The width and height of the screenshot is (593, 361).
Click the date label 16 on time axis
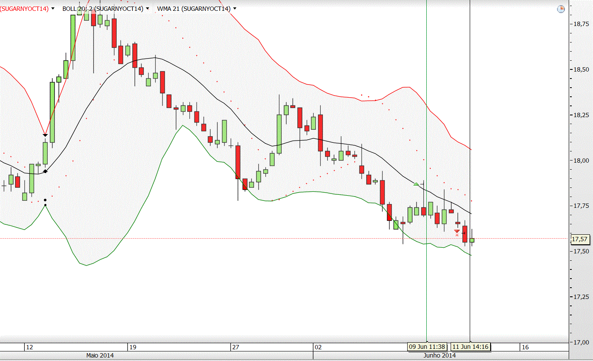525,347
